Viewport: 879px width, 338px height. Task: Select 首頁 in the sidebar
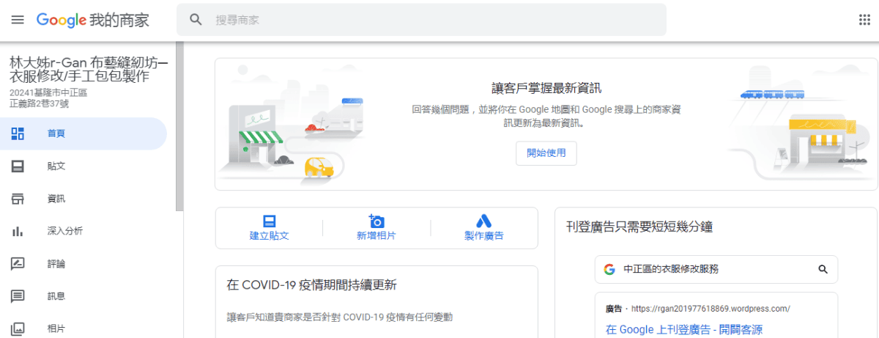coord(84,133)
